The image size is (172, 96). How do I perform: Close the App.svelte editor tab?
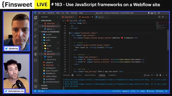coord(92,17)
